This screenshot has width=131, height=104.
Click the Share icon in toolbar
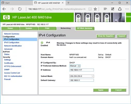point(120,9)
